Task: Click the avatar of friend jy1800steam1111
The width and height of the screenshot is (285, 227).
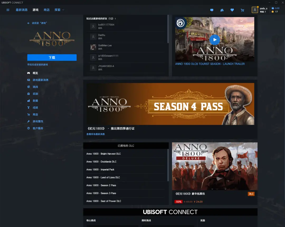Action: 93,57
